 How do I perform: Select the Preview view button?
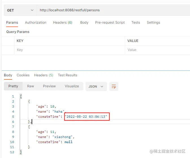49,86
